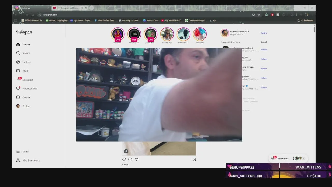This screenshot has height=187, width=332.
Task: Click the green Grammarly extension icon
Action: [266, 15]
